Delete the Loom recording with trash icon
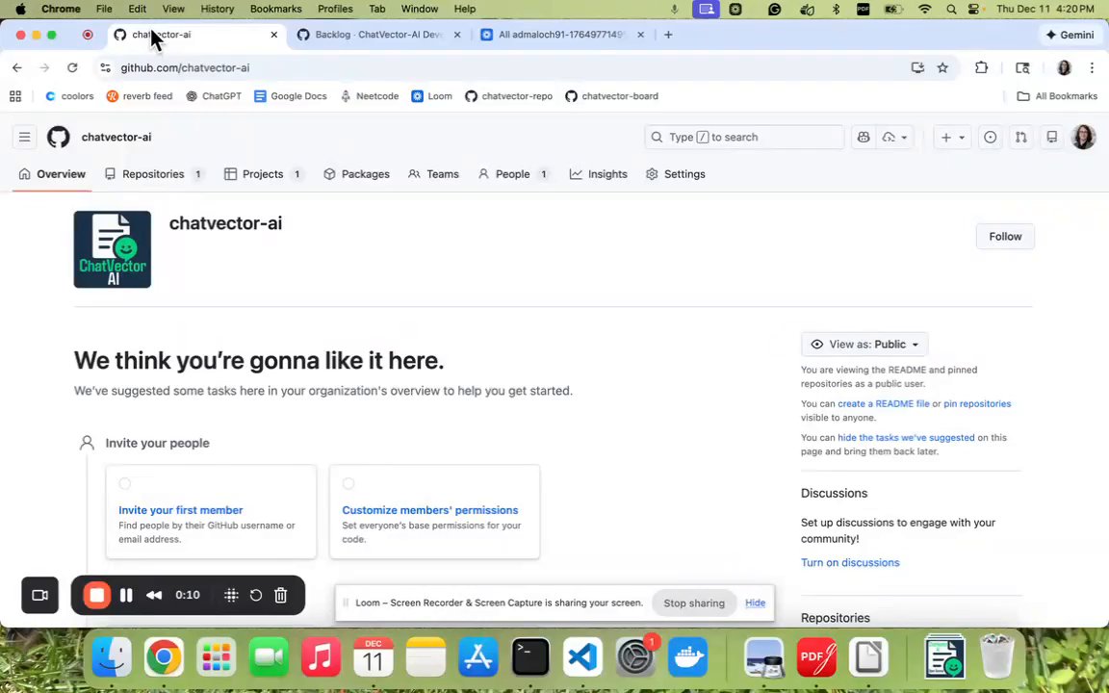 (281, 596)
